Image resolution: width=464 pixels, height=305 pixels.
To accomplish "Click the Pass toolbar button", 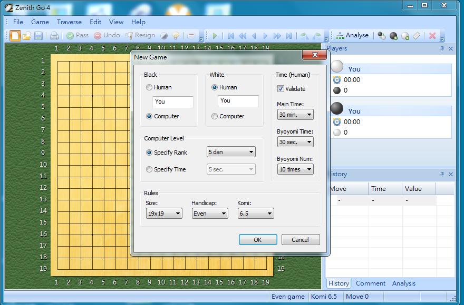I will [x=78, y=35].
